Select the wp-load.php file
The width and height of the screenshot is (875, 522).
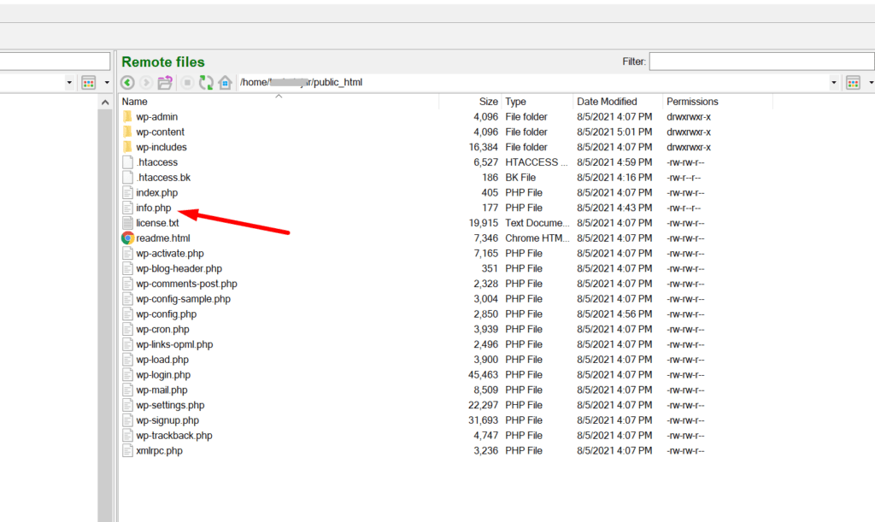162,360
